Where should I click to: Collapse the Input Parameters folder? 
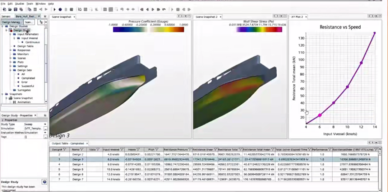pyautogui.click(x=10, y=34)
